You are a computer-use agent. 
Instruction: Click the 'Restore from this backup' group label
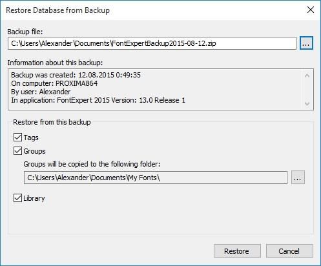(x=52, y=122)
